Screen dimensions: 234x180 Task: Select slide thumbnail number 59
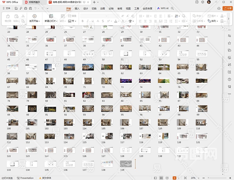[x=69, y=67]
